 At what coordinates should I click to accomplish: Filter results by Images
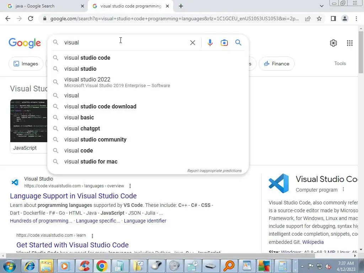coord(26,64)
